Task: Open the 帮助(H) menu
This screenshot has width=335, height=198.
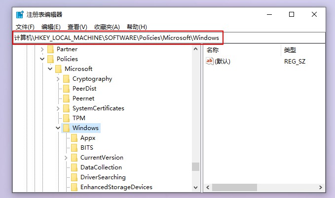Action: coord(137,27)
